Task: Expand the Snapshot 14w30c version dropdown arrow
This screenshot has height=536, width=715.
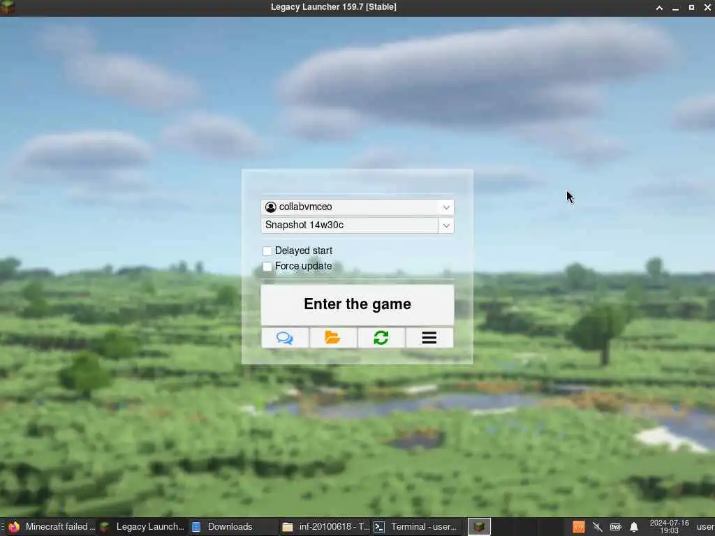Action: (446, 225)
